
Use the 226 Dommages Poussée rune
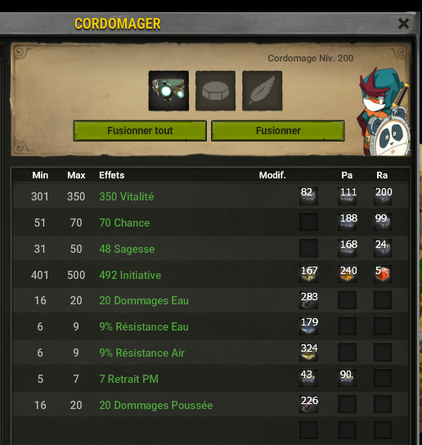pyautogui.click(x=308, y=404)
